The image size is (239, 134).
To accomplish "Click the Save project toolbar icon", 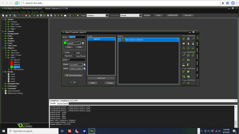I will [x=10, y=16].
